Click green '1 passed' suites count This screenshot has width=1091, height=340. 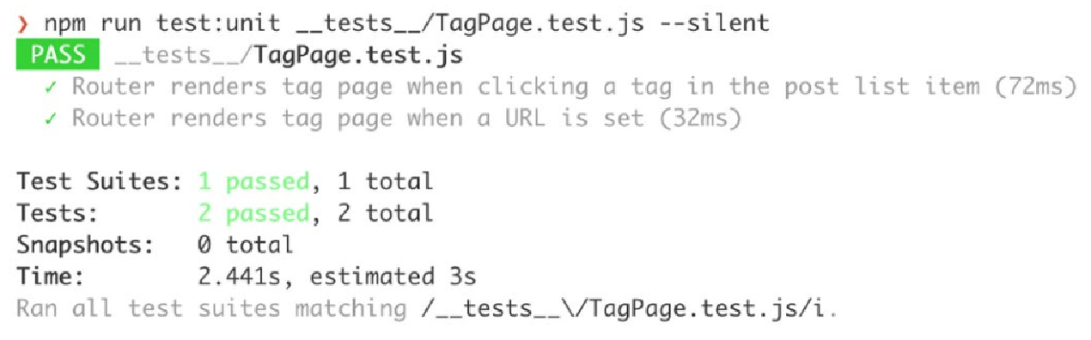coord(253,181)
